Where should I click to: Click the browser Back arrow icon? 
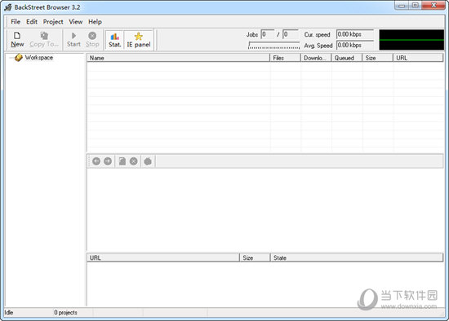96,161
